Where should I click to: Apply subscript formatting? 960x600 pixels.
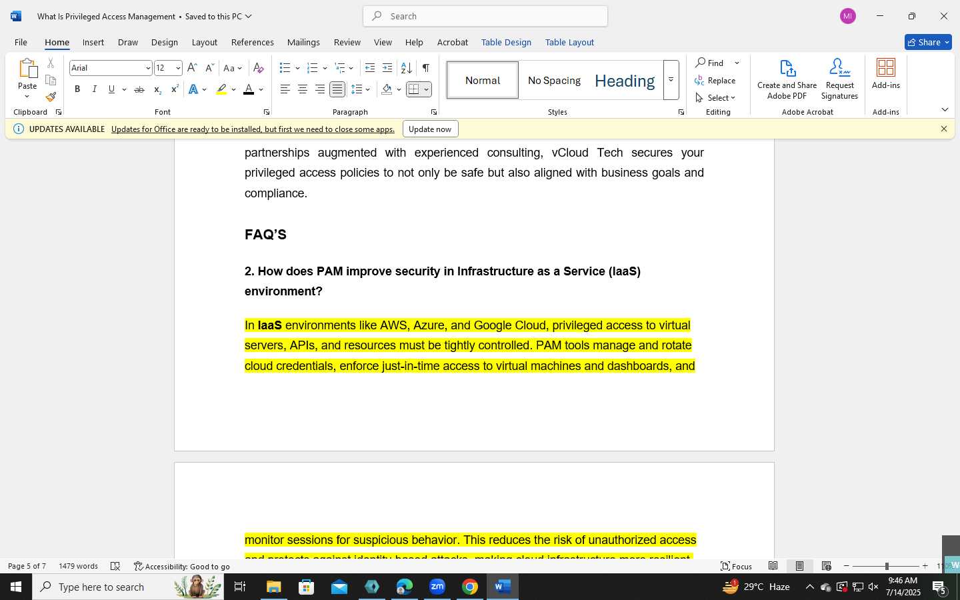[157, 89]
